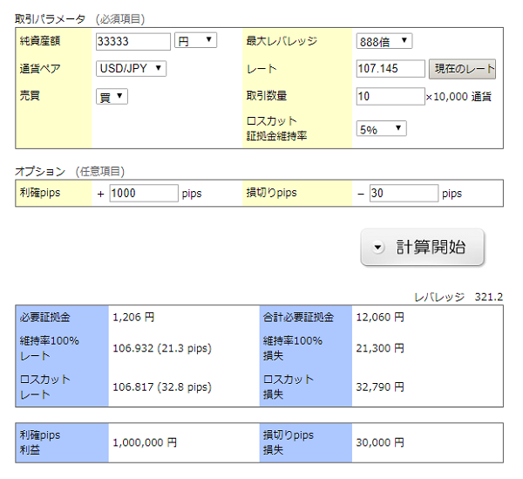Click the 純資産額 input field showing 33333
The height and width of the screenshot is (479, 523).
pos(133,41)
